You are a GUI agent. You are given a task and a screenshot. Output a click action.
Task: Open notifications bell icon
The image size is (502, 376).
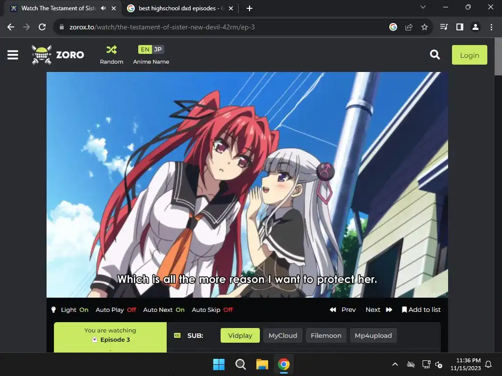point(488,364)
